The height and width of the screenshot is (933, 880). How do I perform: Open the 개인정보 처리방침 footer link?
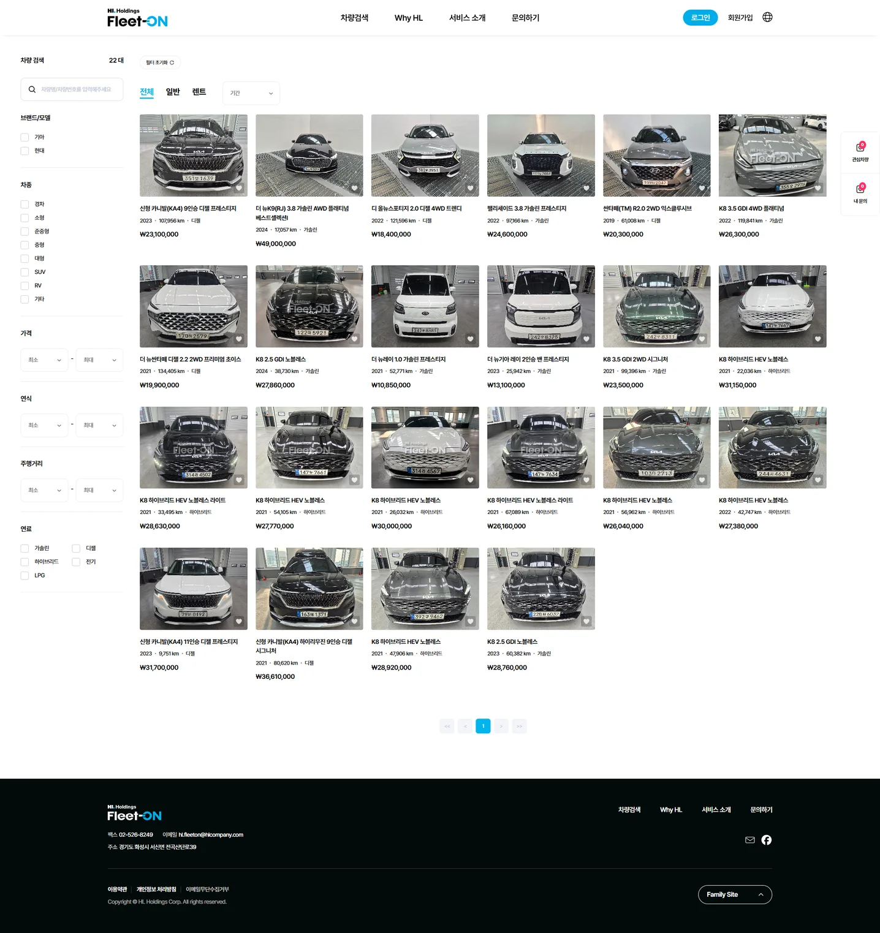pyautogui.click(x=156, y=890)
